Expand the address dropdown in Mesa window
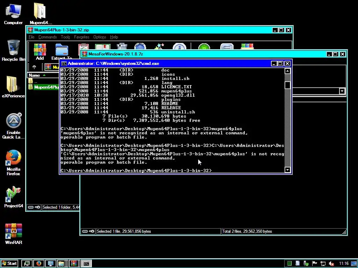 pos(342,91)
